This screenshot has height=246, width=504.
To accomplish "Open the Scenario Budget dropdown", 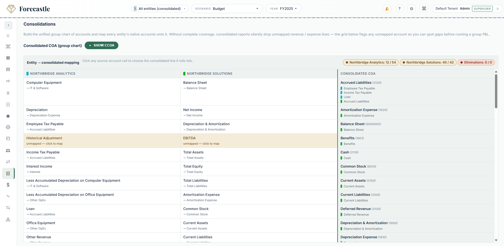I will click(x=227, y=9).
